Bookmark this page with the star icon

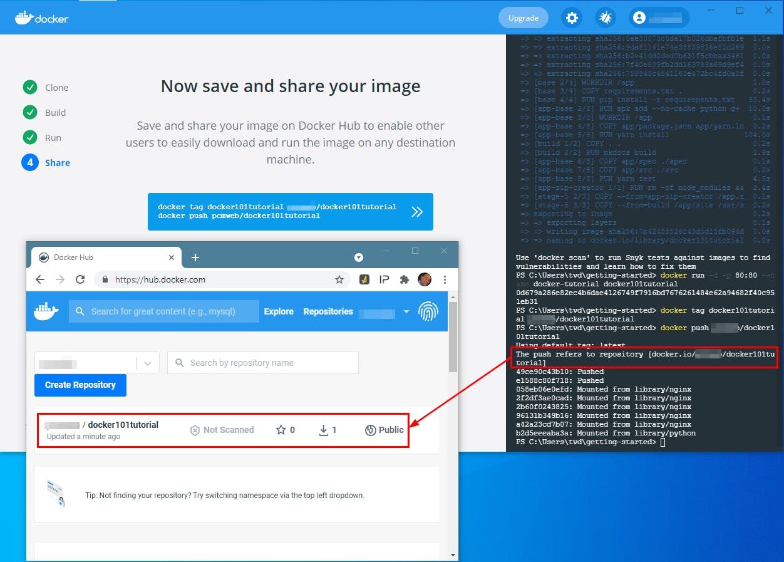339,279
